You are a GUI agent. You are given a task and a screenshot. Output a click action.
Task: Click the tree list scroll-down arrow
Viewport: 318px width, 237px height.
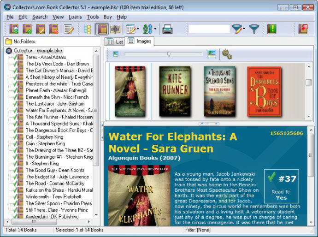pos(96,215)
